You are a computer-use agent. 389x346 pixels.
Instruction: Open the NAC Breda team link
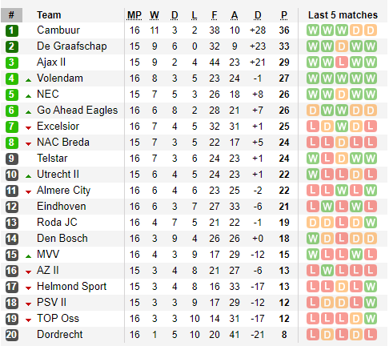pyautogui.click(x=63, y=143)
